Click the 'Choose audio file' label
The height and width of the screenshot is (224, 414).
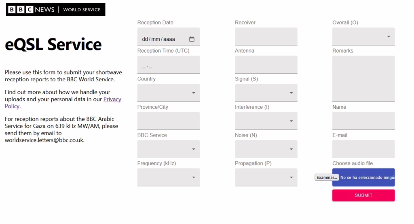pos(353,163)
